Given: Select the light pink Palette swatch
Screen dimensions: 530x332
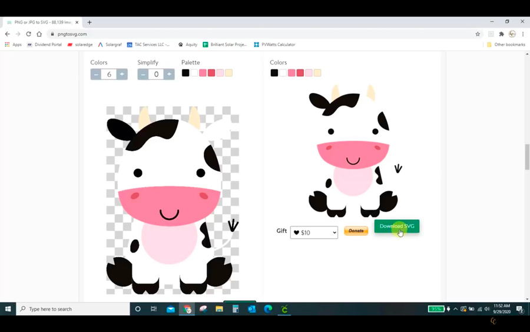Looking at the screenshot, I should [x=220, y=73].
